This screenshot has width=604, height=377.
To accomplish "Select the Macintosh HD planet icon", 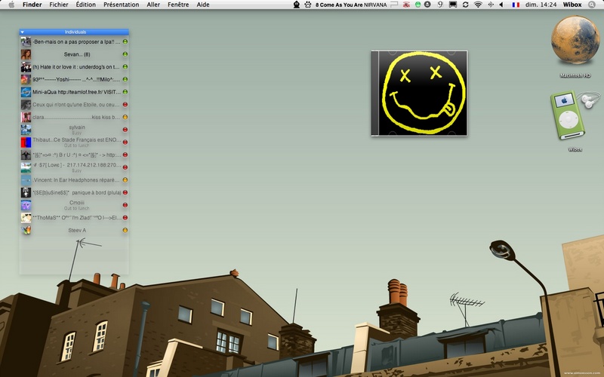I will coord(575,40).
